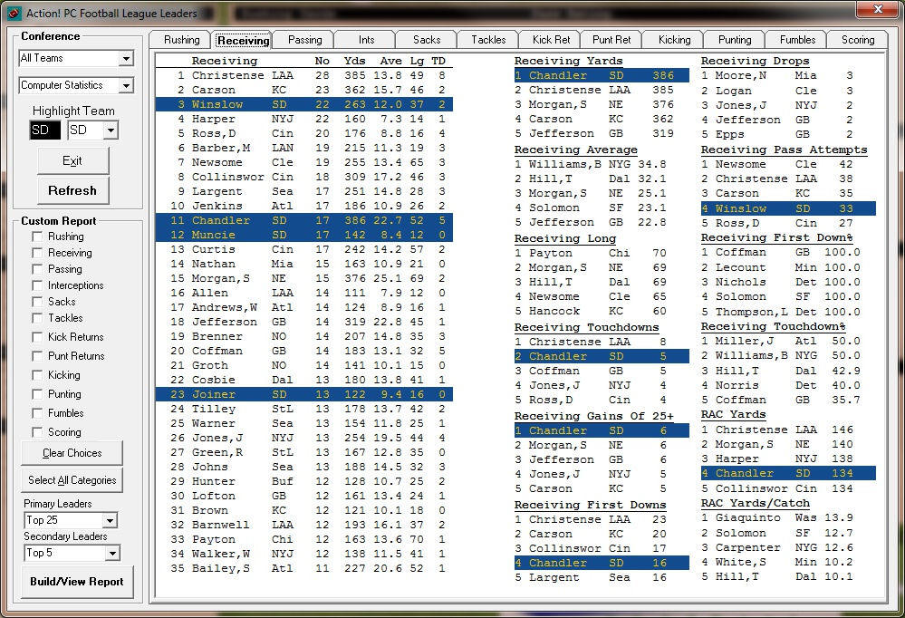Click the black Highlight Team SD field
This screenshot has width=905, height=618.
(40, 130)
